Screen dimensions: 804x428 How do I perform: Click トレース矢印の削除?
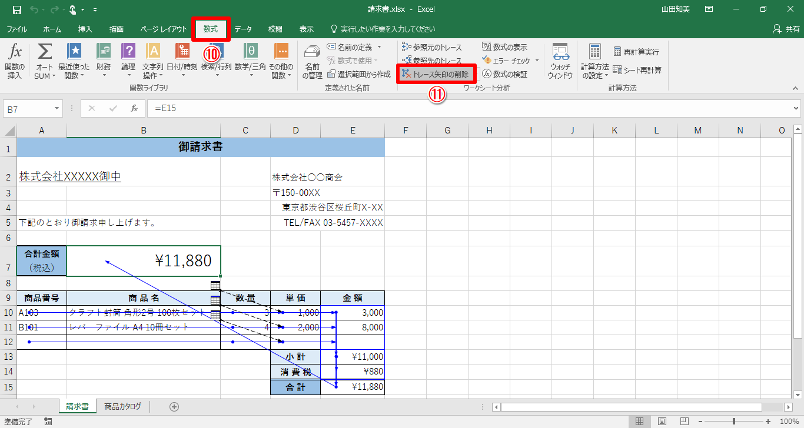click(436, 74)
